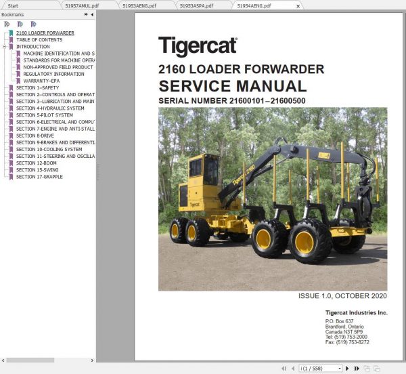Image resolution: width=406 pixels, height=374 pixels.
Task: Open the REGULATORY INFORMATION bookmark
Action: tap(53, 74)
